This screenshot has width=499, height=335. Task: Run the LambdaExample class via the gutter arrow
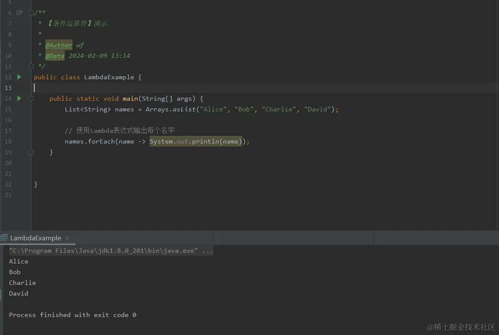[19, 77]
